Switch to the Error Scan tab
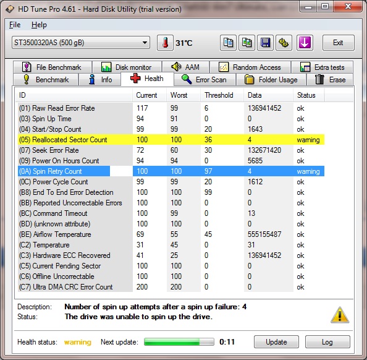Viewport: 367px width, 360px height. pos(205,80)
